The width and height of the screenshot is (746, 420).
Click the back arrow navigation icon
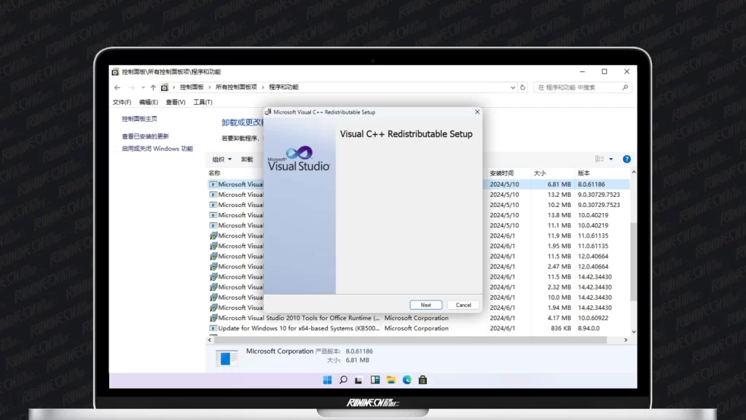click(119, 87)
